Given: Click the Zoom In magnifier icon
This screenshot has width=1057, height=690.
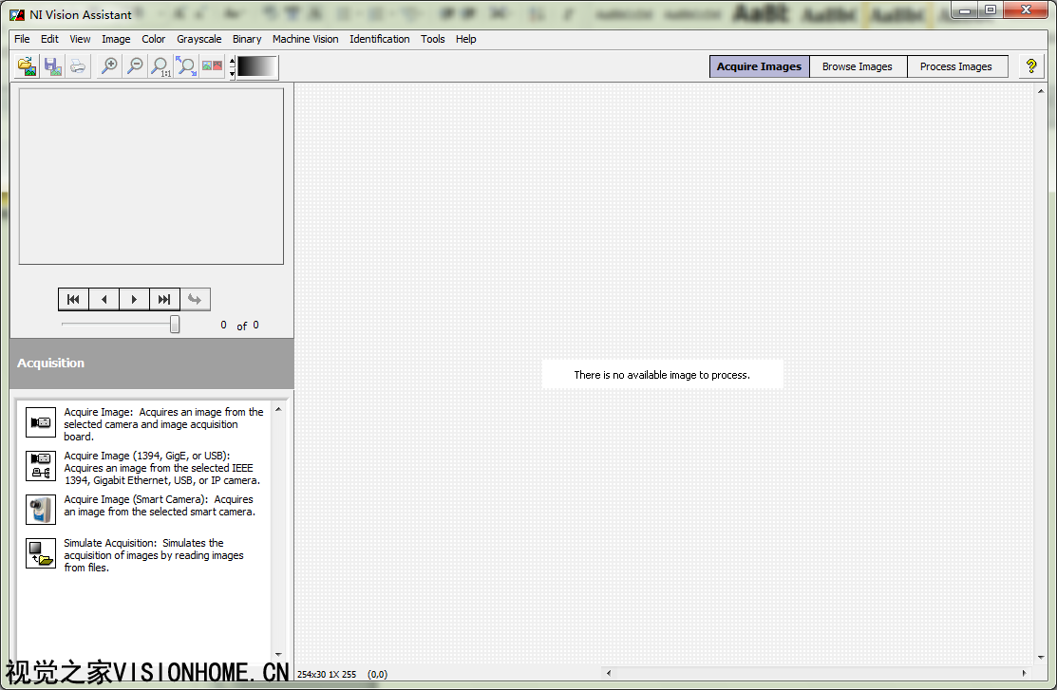Looking at the screenshot, I should coord(109,66).
